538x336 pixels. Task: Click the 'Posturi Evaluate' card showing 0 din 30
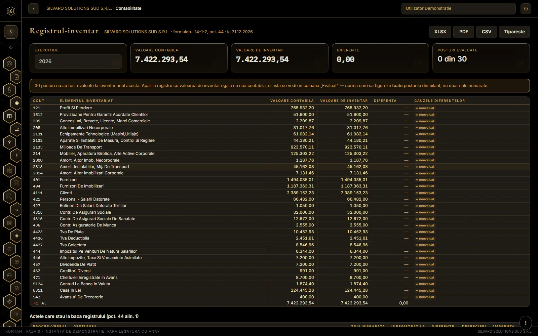[x=481, y=58]
